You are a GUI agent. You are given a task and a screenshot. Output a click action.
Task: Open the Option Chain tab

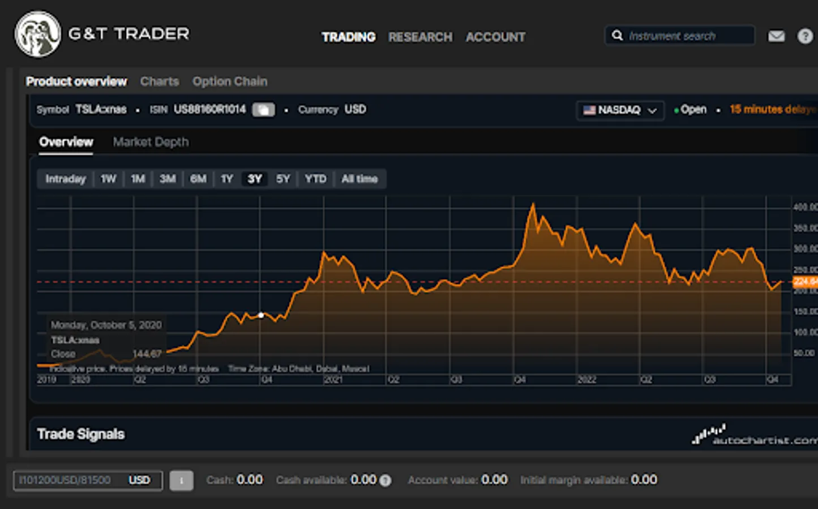coord(230,81)
